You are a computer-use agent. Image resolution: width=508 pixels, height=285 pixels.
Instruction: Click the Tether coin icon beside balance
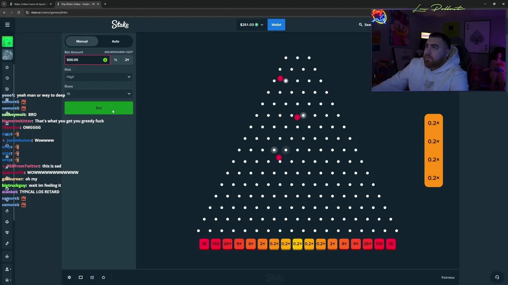point(256,25)
